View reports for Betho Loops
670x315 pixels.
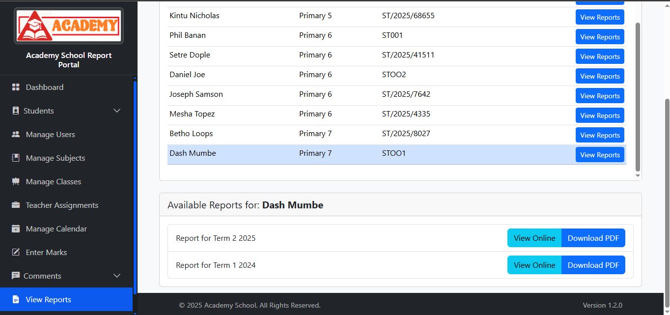click(600, 135)
